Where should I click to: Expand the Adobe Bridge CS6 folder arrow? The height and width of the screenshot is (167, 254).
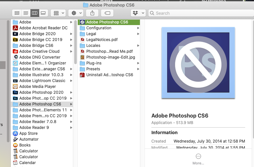tap(71, 46)
